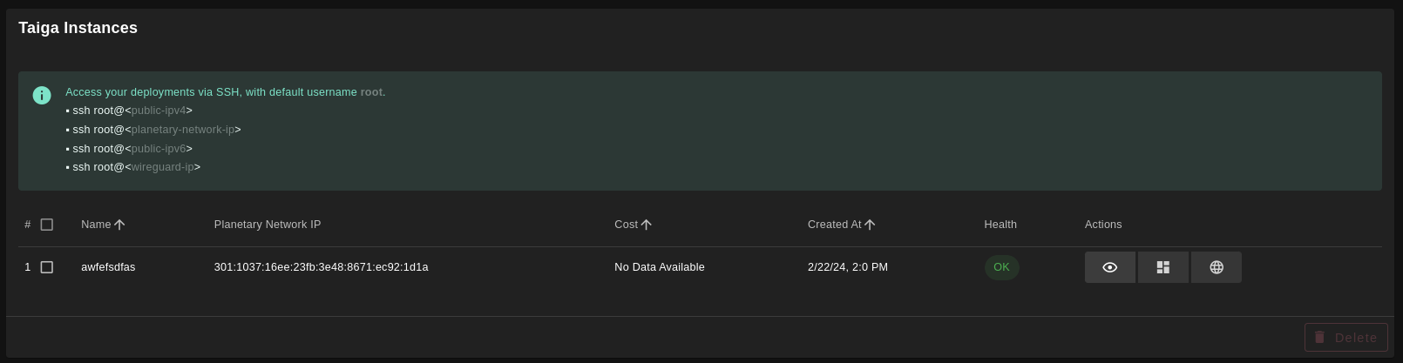Click the sort arrow next to Created At
The width and height of the screenshot is (1403, 363).
click(x=869, y=225)
